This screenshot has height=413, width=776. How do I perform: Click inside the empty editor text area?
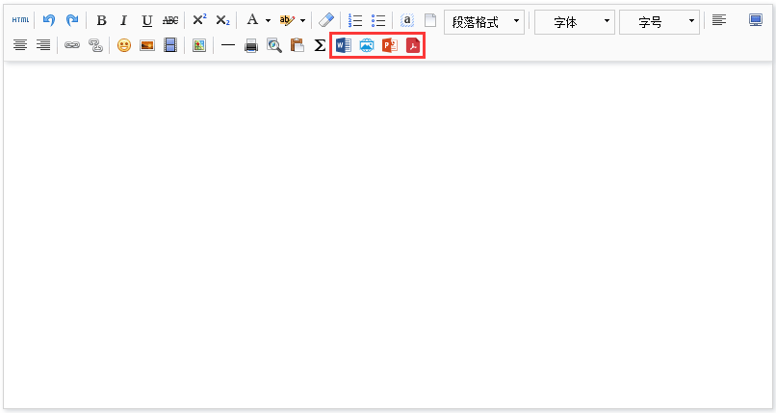(x=388, y=235)
